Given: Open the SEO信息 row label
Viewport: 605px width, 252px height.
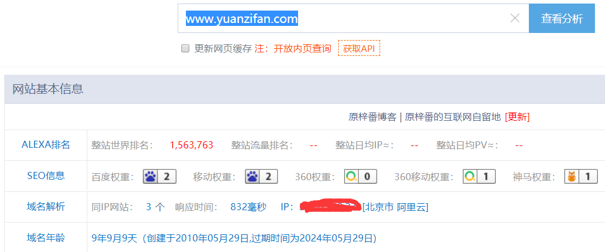Looking at the screenshot, I should point(46,176).
